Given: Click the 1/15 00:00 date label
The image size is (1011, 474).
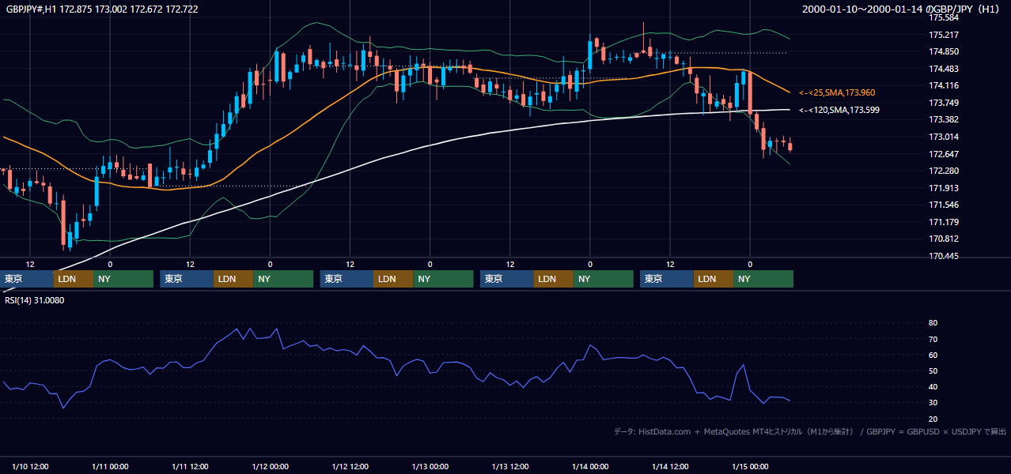Looking at the screenshot, I should 750,467.
